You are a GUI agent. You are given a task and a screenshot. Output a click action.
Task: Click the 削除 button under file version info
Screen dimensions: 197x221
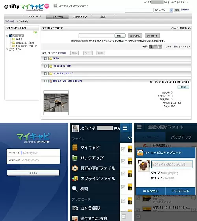click(x=183, y=87)
